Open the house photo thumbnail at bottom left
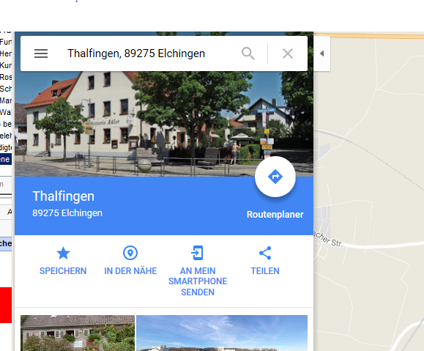This screenshot has height=351, width=424. click(x=78, y=333)
